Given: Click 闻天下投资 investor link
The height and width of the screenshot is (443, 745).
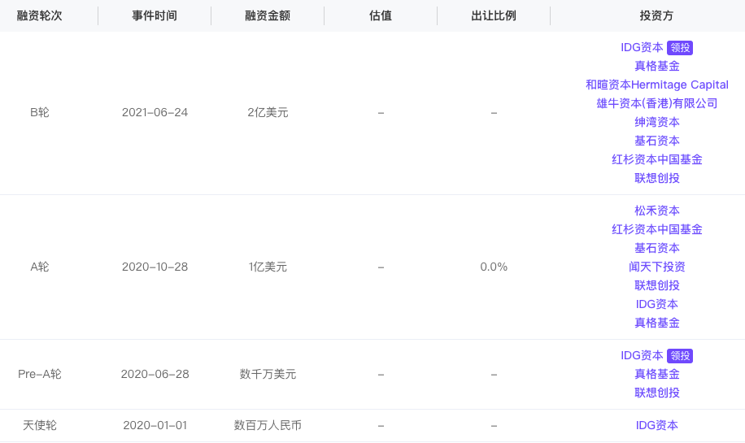Looking at the screenshot, I should pyautogui.click(x=657, y=267).
